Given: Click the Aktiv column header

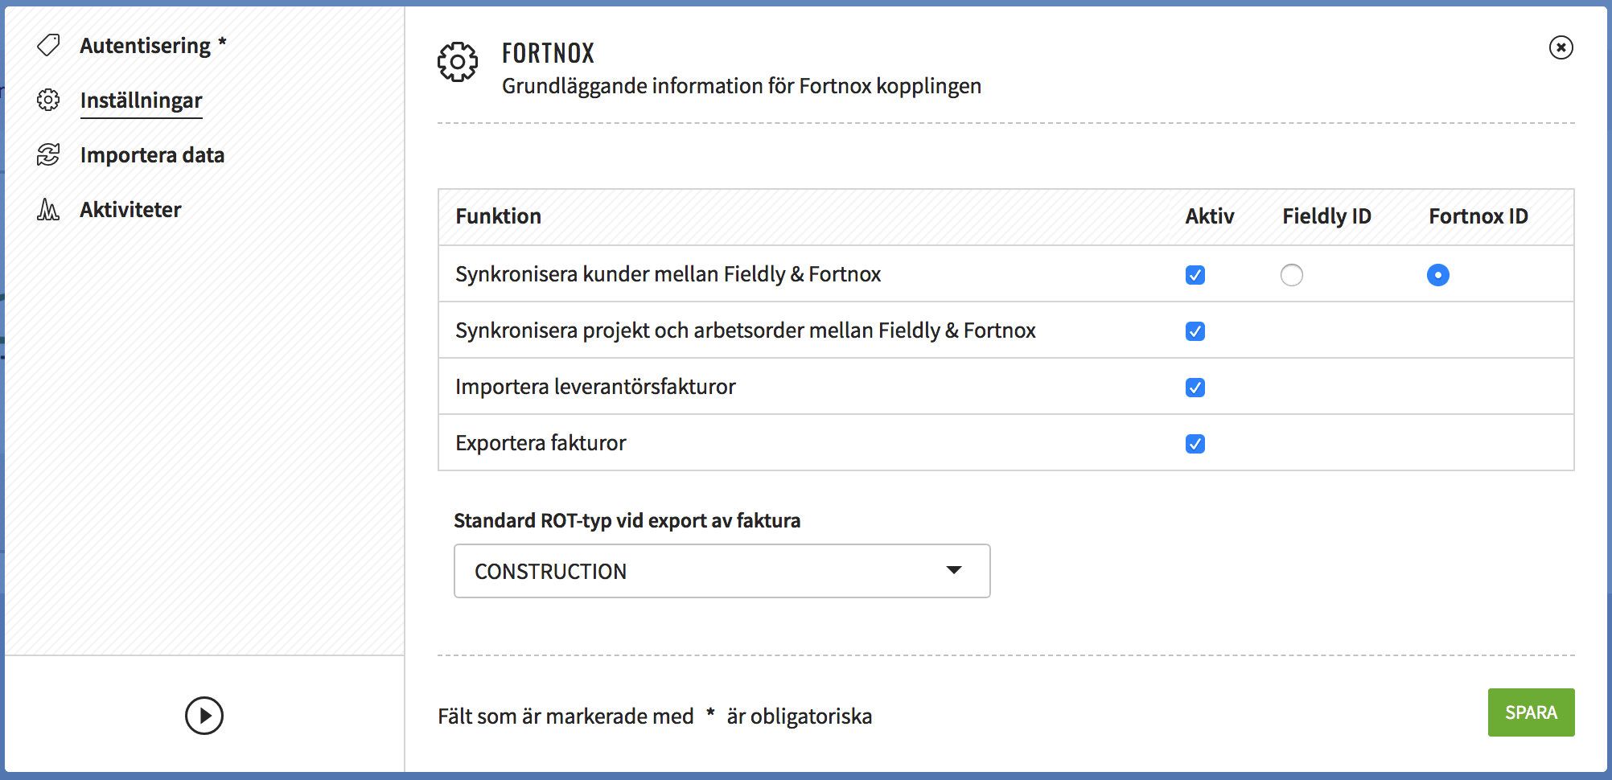Looking at the screenshot, I should point(1210,216).
